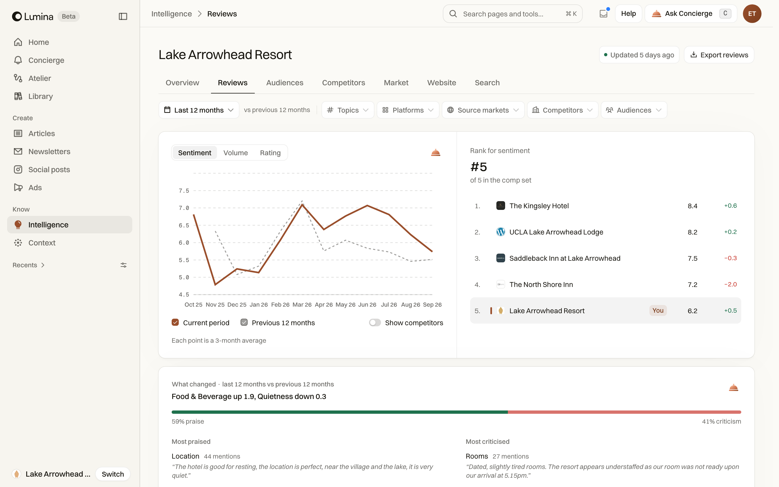
Task: Switch chart to Rating view
Action: pyautogui.click(x=270, y=153)
